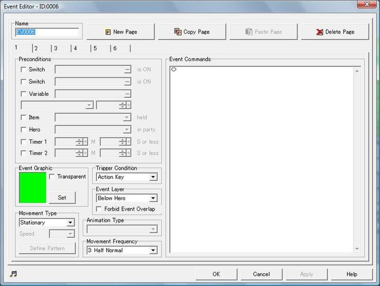The image size is (380, 286).
Task: Open the Variable selector ellipsis button
Action: point(127,93)
